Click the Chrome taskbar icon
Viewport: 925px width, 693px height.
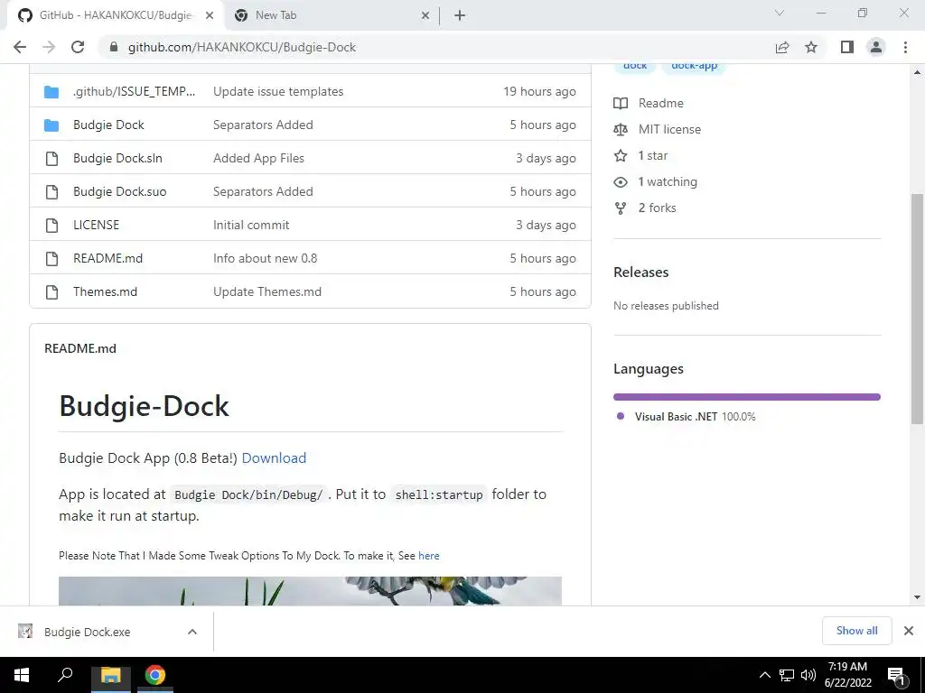(155, 675)
